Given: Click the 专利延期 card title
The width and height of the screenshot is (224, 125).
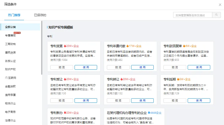Looking at the screenshot, I should 170,79.
